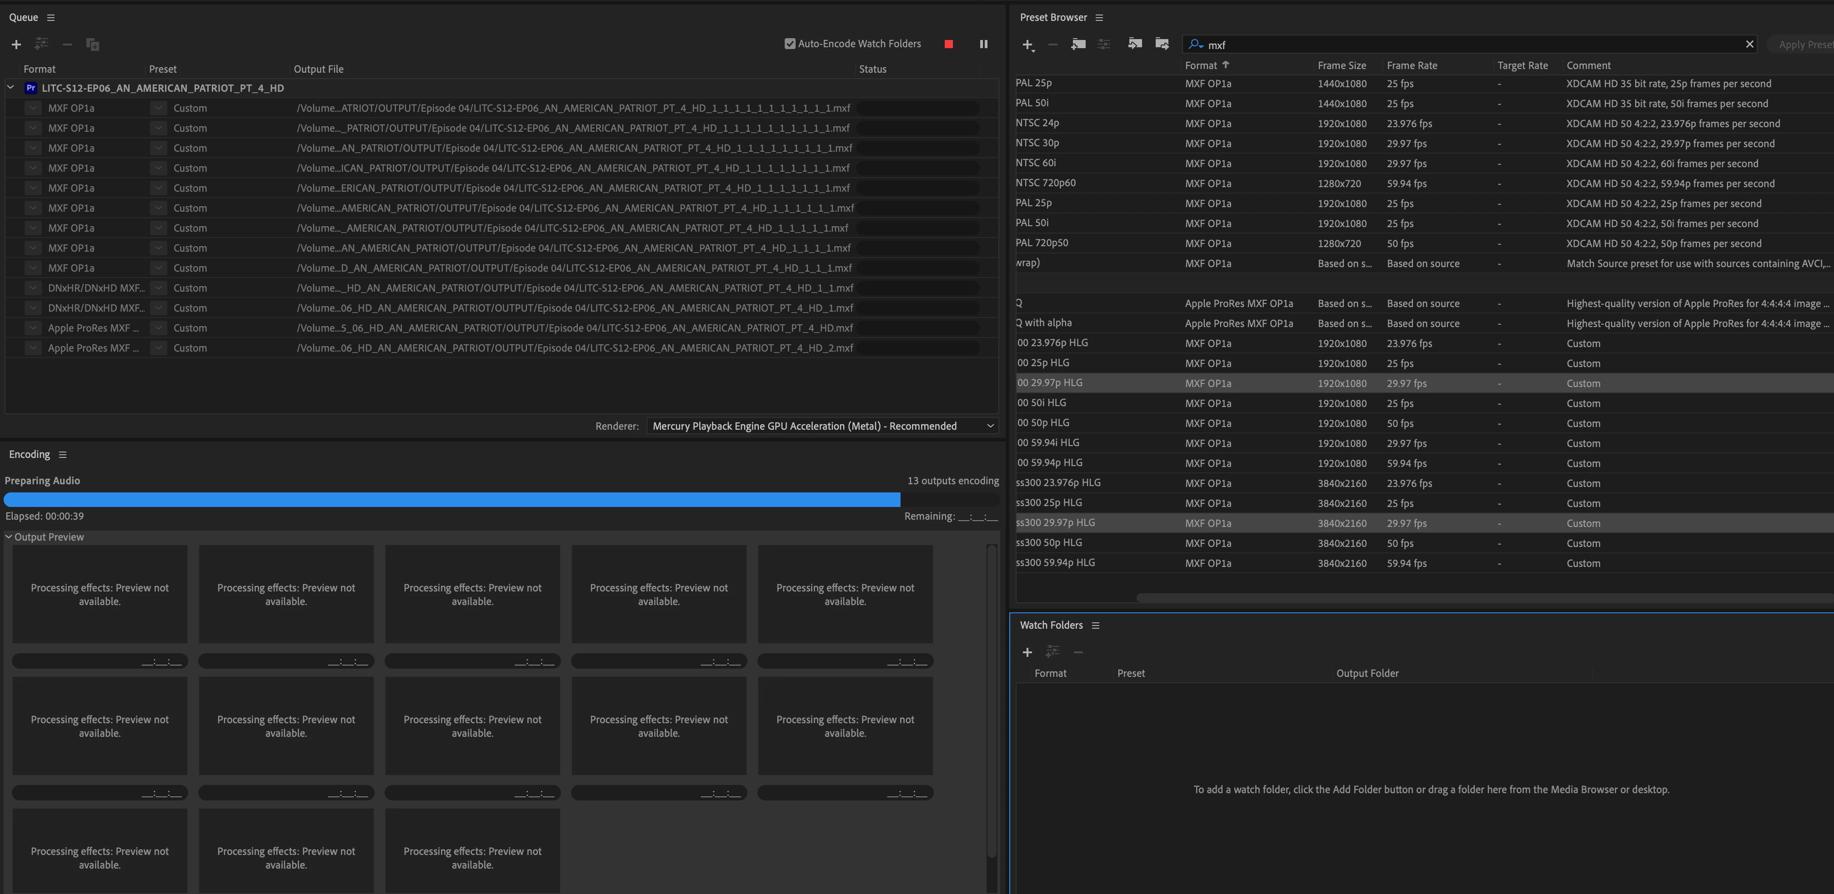Open the Renderer dropdown

pos(822,426)
